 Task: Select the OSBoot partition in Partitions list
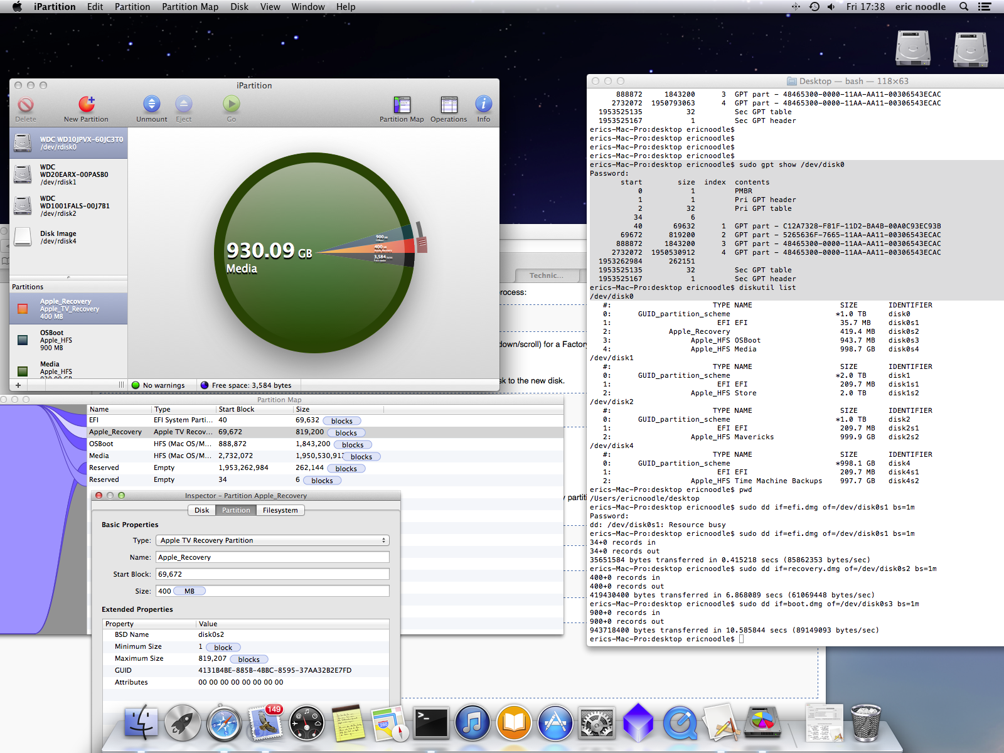[x=68, y=340]
